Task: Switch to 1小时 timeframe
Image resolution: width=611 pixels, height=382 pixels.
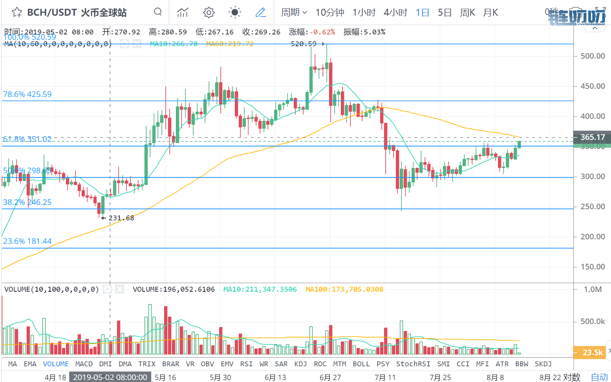Action: click(364, 12)
